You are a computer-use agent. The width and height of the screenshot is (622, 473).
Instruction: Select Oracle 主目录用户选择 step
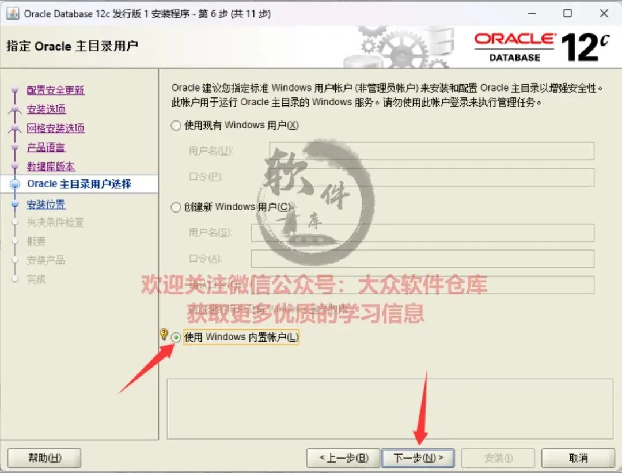point(79,184)
